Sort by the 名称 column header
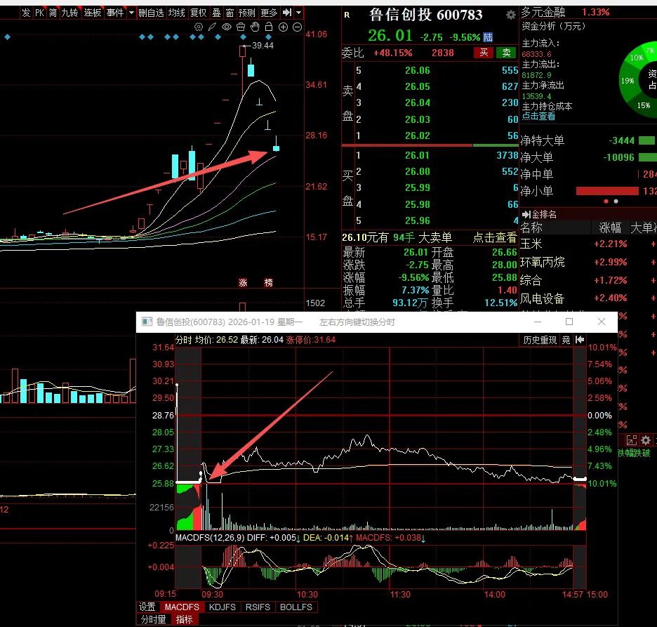Image resolution: width=657 pixels, height=627 pixels. (531, 227)
